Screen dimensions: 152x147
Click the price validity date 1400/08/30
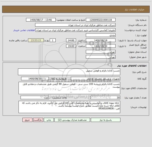(101, 46)
